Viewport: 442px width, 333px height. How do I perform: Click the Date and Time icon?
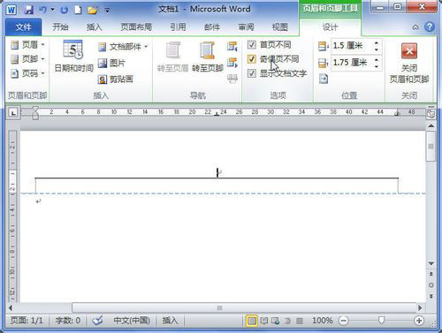point(73,49)
